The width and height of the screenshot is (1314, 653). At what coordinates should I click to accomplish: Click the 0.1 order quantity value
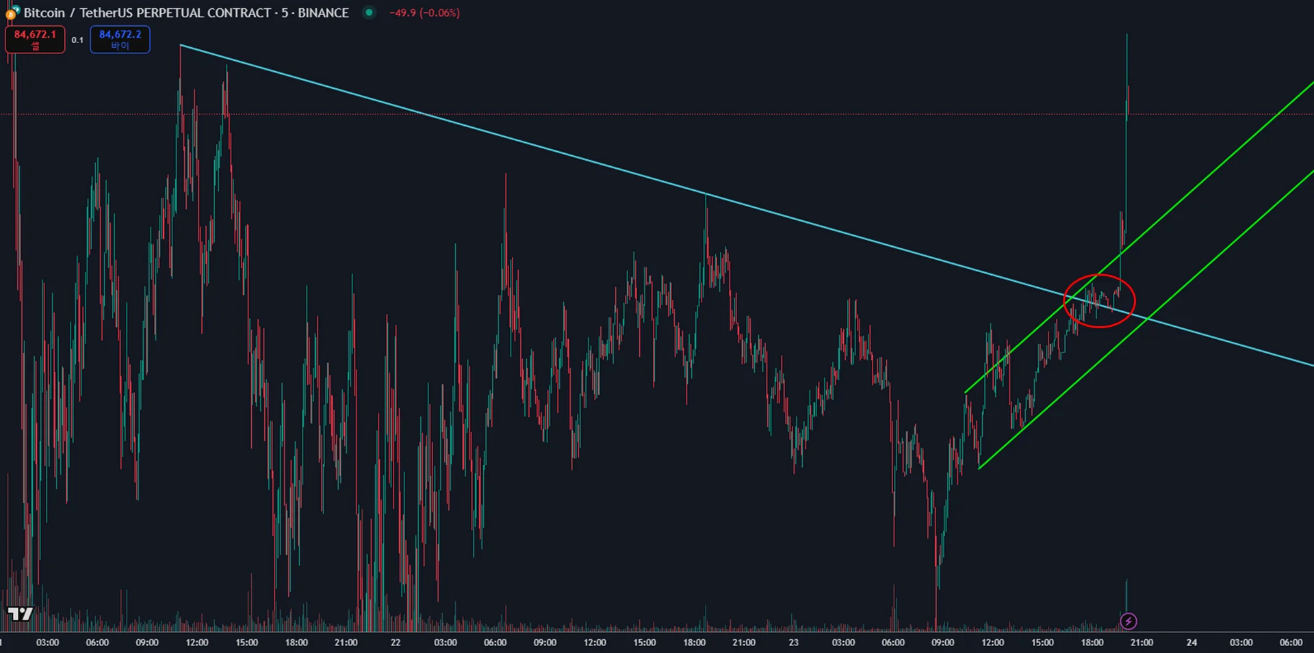pyautogui.click(x=77, y=40)
